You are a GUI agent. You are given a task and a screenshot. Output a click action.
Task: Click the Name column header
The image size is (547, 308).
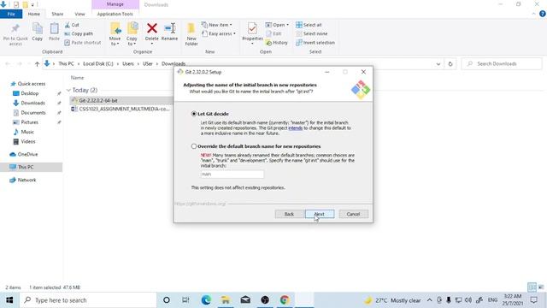coord(77,78)
